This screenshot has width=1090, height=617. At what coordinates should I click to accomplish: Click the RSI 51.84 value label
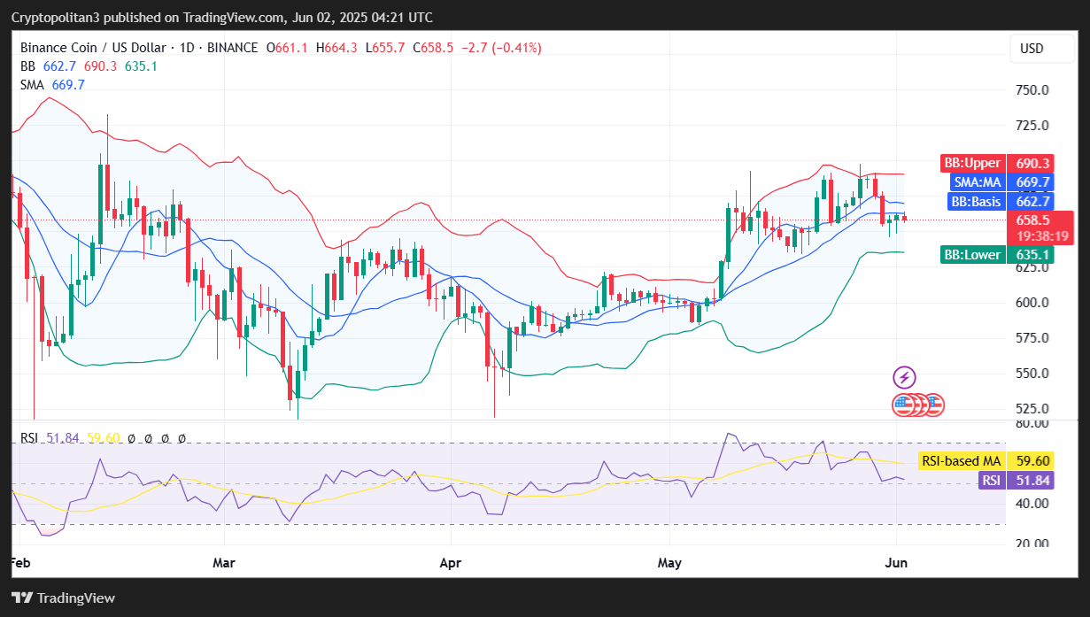point(1017,481)
